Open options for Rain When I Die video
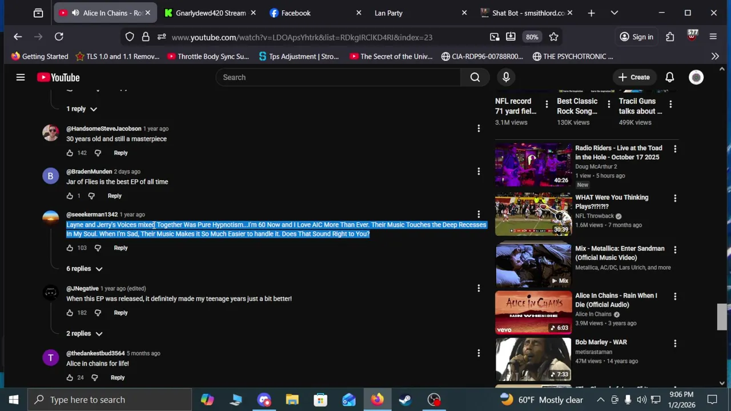731x411 pixels. tap(675, 296)
